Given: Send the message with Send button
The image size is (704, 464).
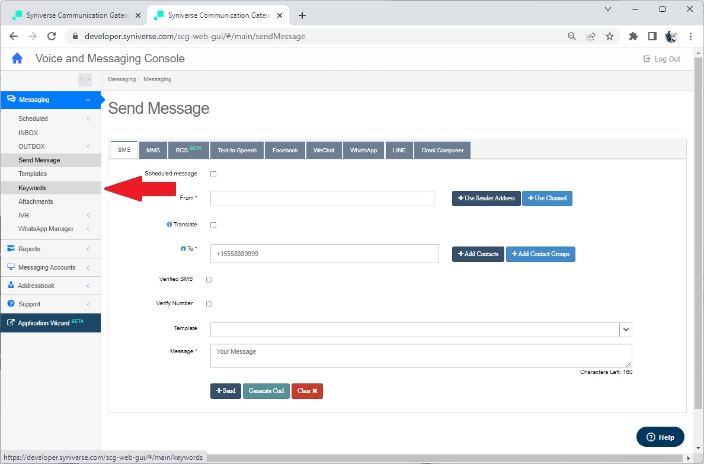Looking at the screenshot, I should (226, 391).
